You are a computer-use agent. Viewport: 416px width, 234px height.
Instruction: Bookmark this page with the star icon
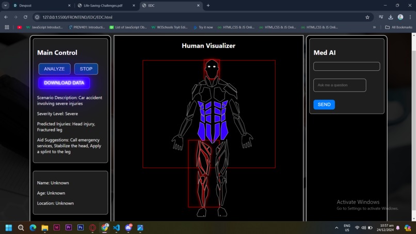coord(367,17)
